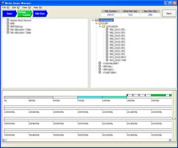Select the CodeTable entry icon
This screenshot has height=148, width=178.
click(x=100, y=72)
